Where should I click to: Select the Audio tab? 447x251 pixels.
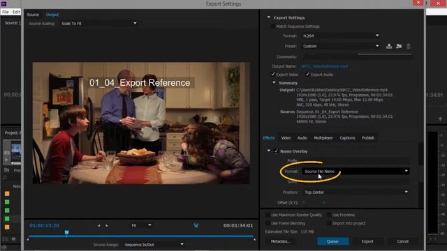click(302, 138)
